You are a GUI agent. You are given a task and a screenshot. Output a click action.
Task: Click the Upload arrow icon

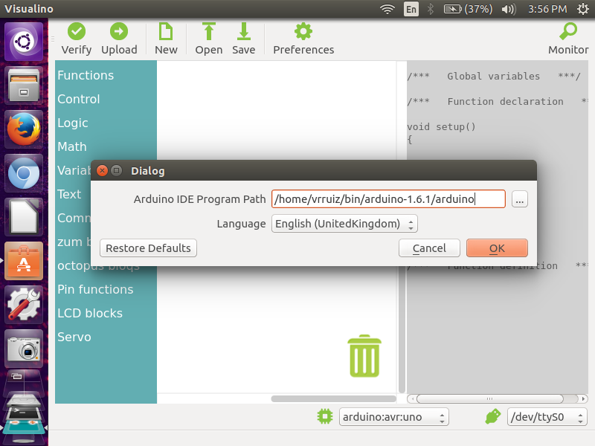(119, 31)
